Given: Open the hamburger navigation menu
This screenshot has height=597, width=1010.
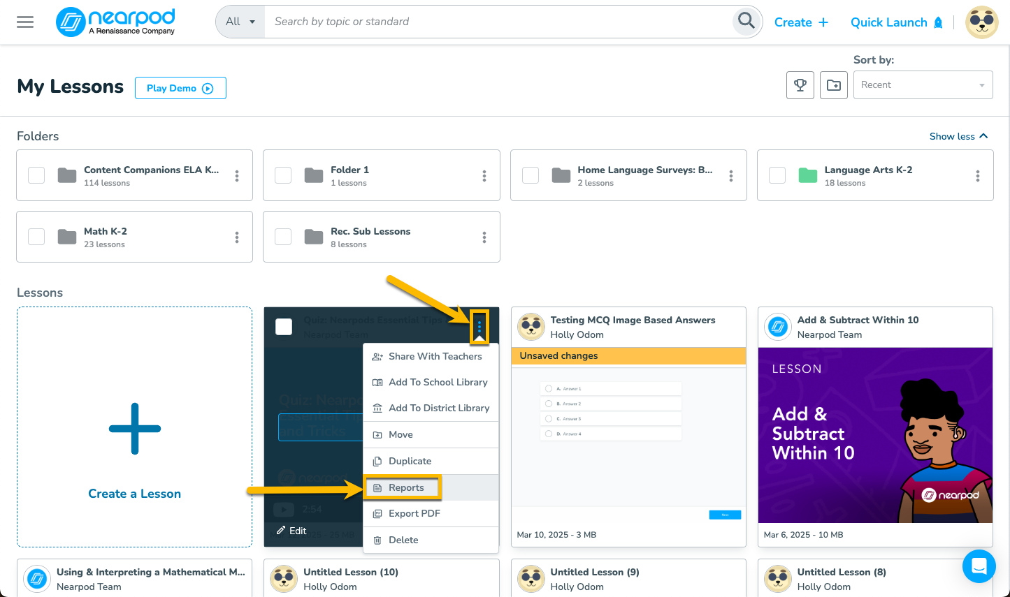Looking at the screenshot, I should tap(25, 22).
